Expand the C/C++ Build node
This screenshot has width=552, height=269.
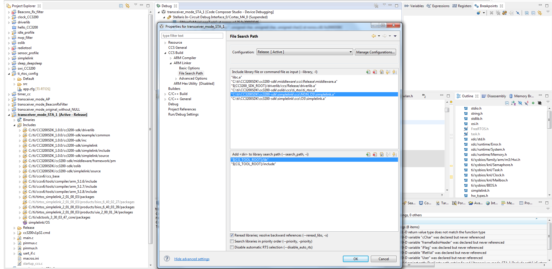coord(165,94)
